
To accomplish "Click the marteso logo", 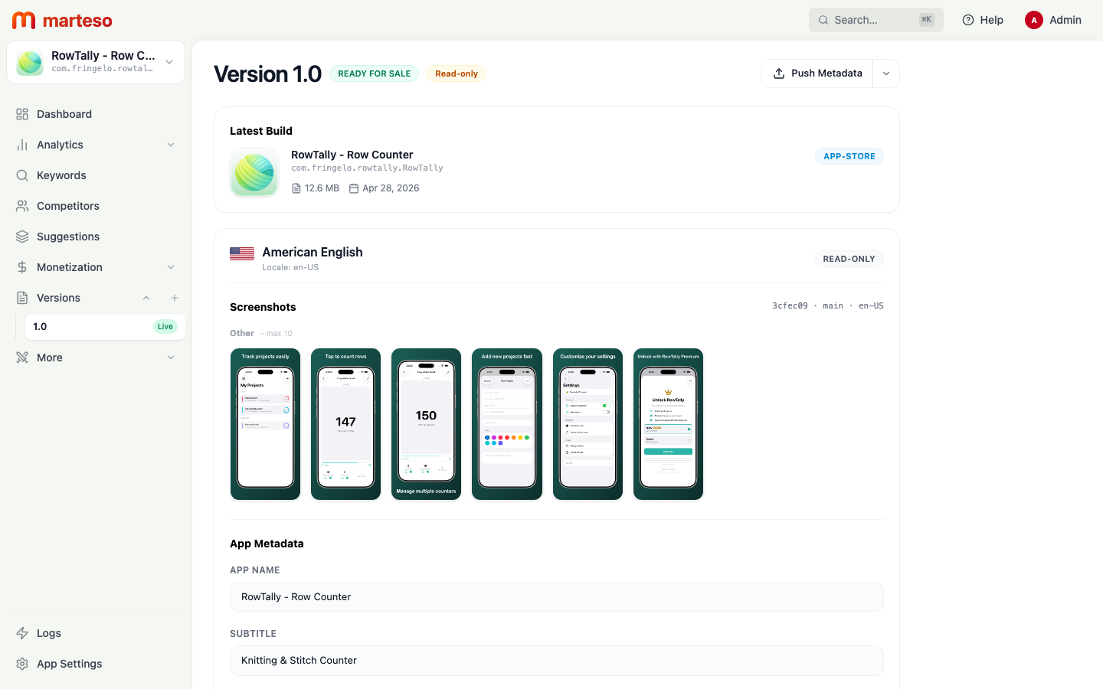I will click(x=62, y=20).
